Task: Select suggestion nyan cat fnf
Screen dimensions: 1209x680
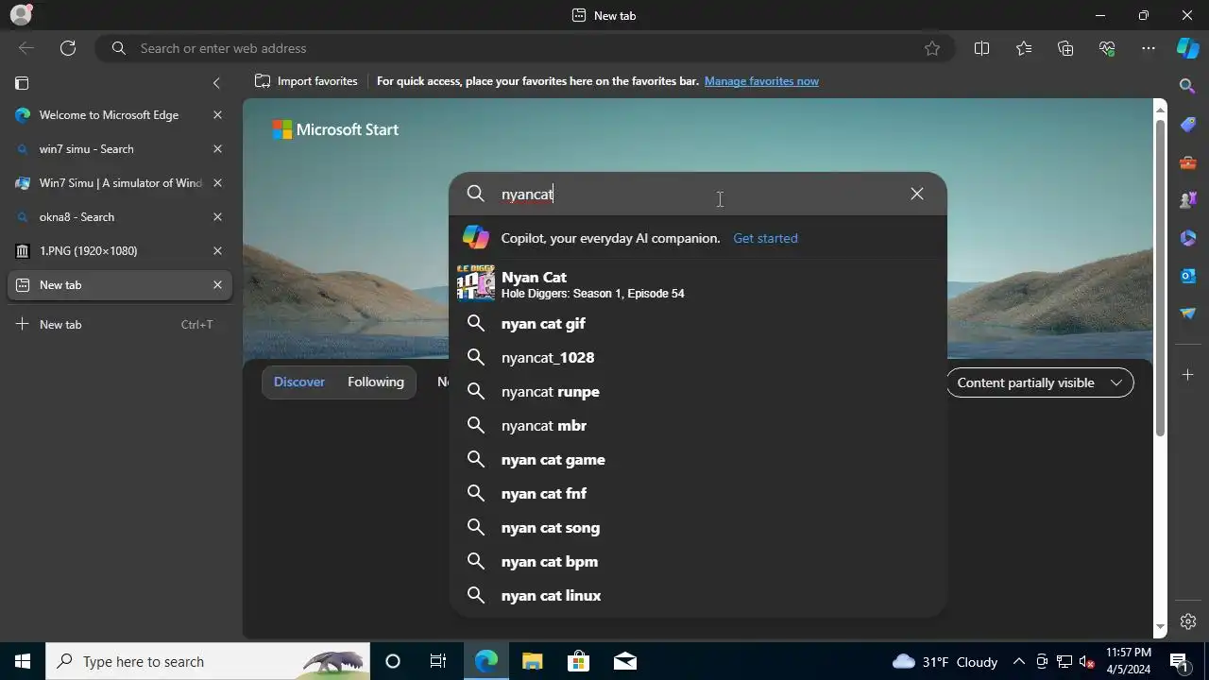Action: click(698, 493)
